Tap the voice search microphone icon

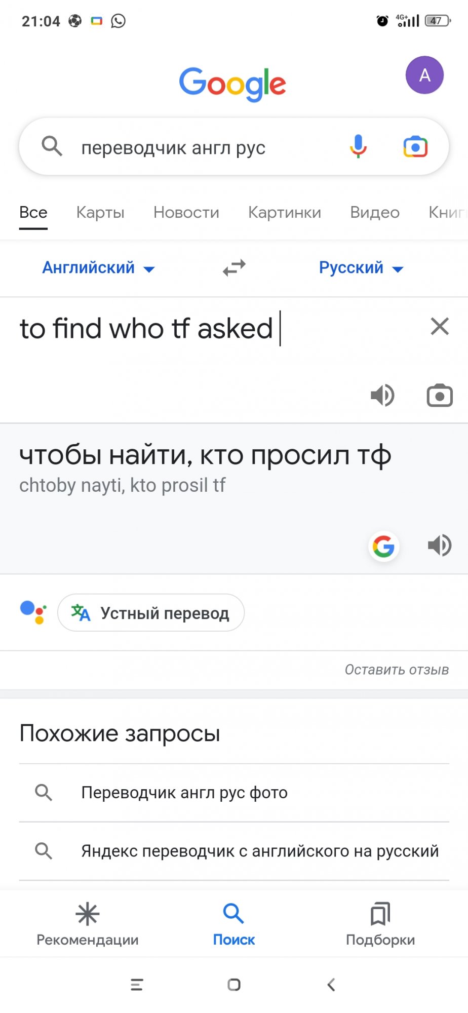coord(358,146)
